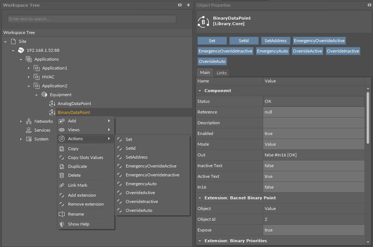Click the Show Help lightbulb icon

coord(62,224)
